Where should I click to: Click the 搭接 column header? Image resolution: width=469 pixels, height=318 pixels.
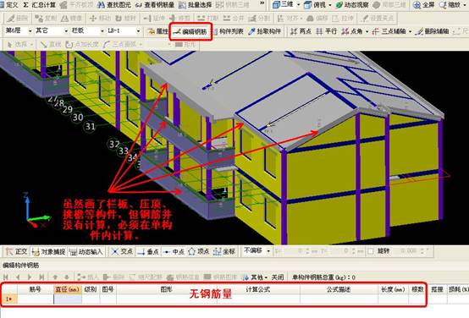[x=438, y=289]
